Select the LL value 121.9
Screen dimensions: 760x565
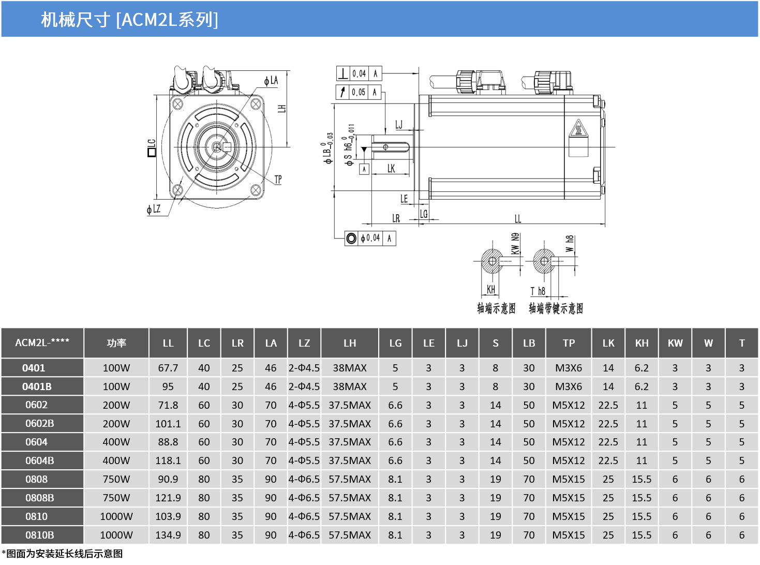pos(168,498)
